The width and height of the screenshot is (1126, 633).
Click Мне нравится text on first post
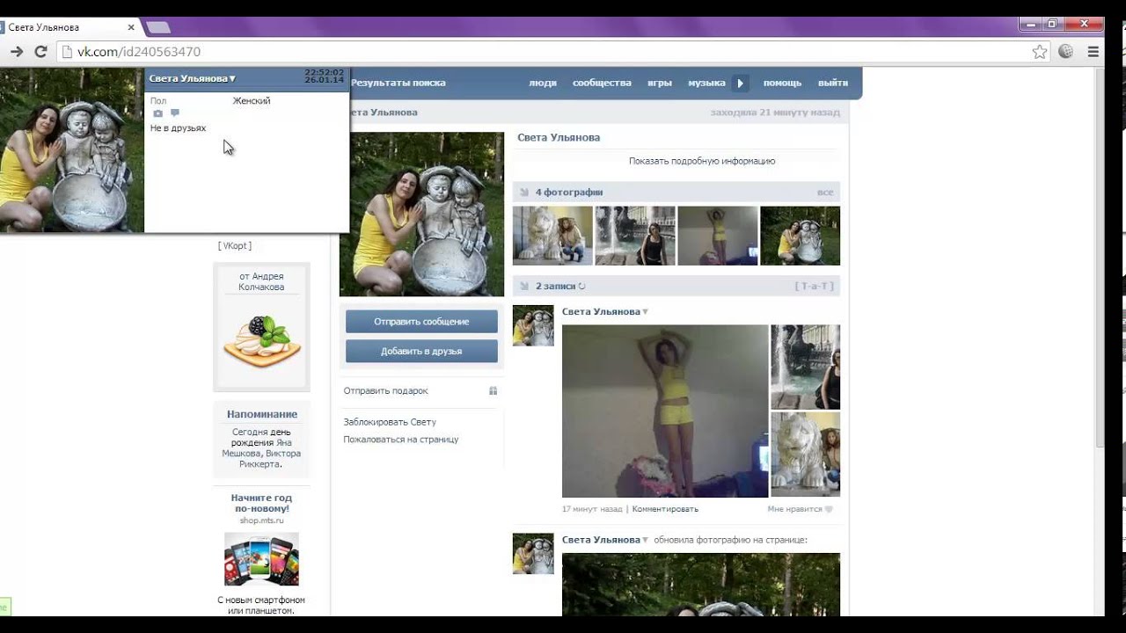tap(794, 509)
